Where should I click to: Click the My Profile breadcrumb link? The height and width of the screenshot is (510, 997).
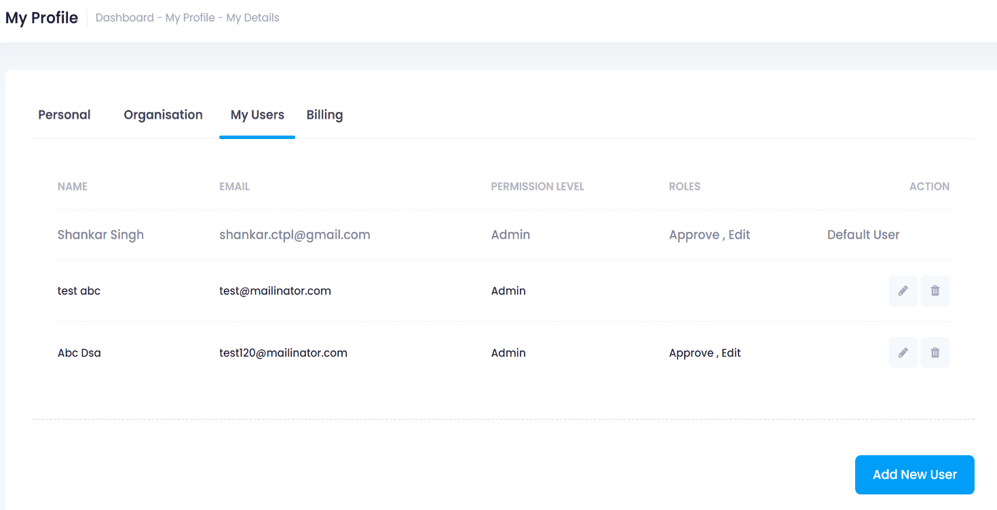(x=190, y=18)
